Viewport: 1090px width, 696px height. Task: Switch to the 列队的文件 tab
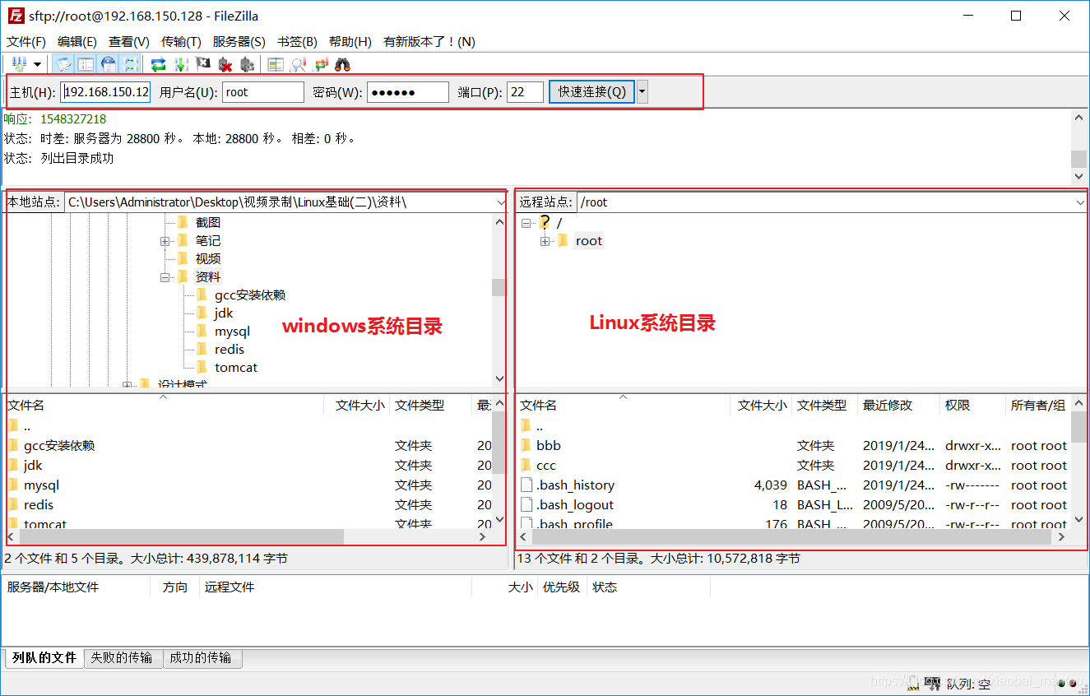[44, 657]
